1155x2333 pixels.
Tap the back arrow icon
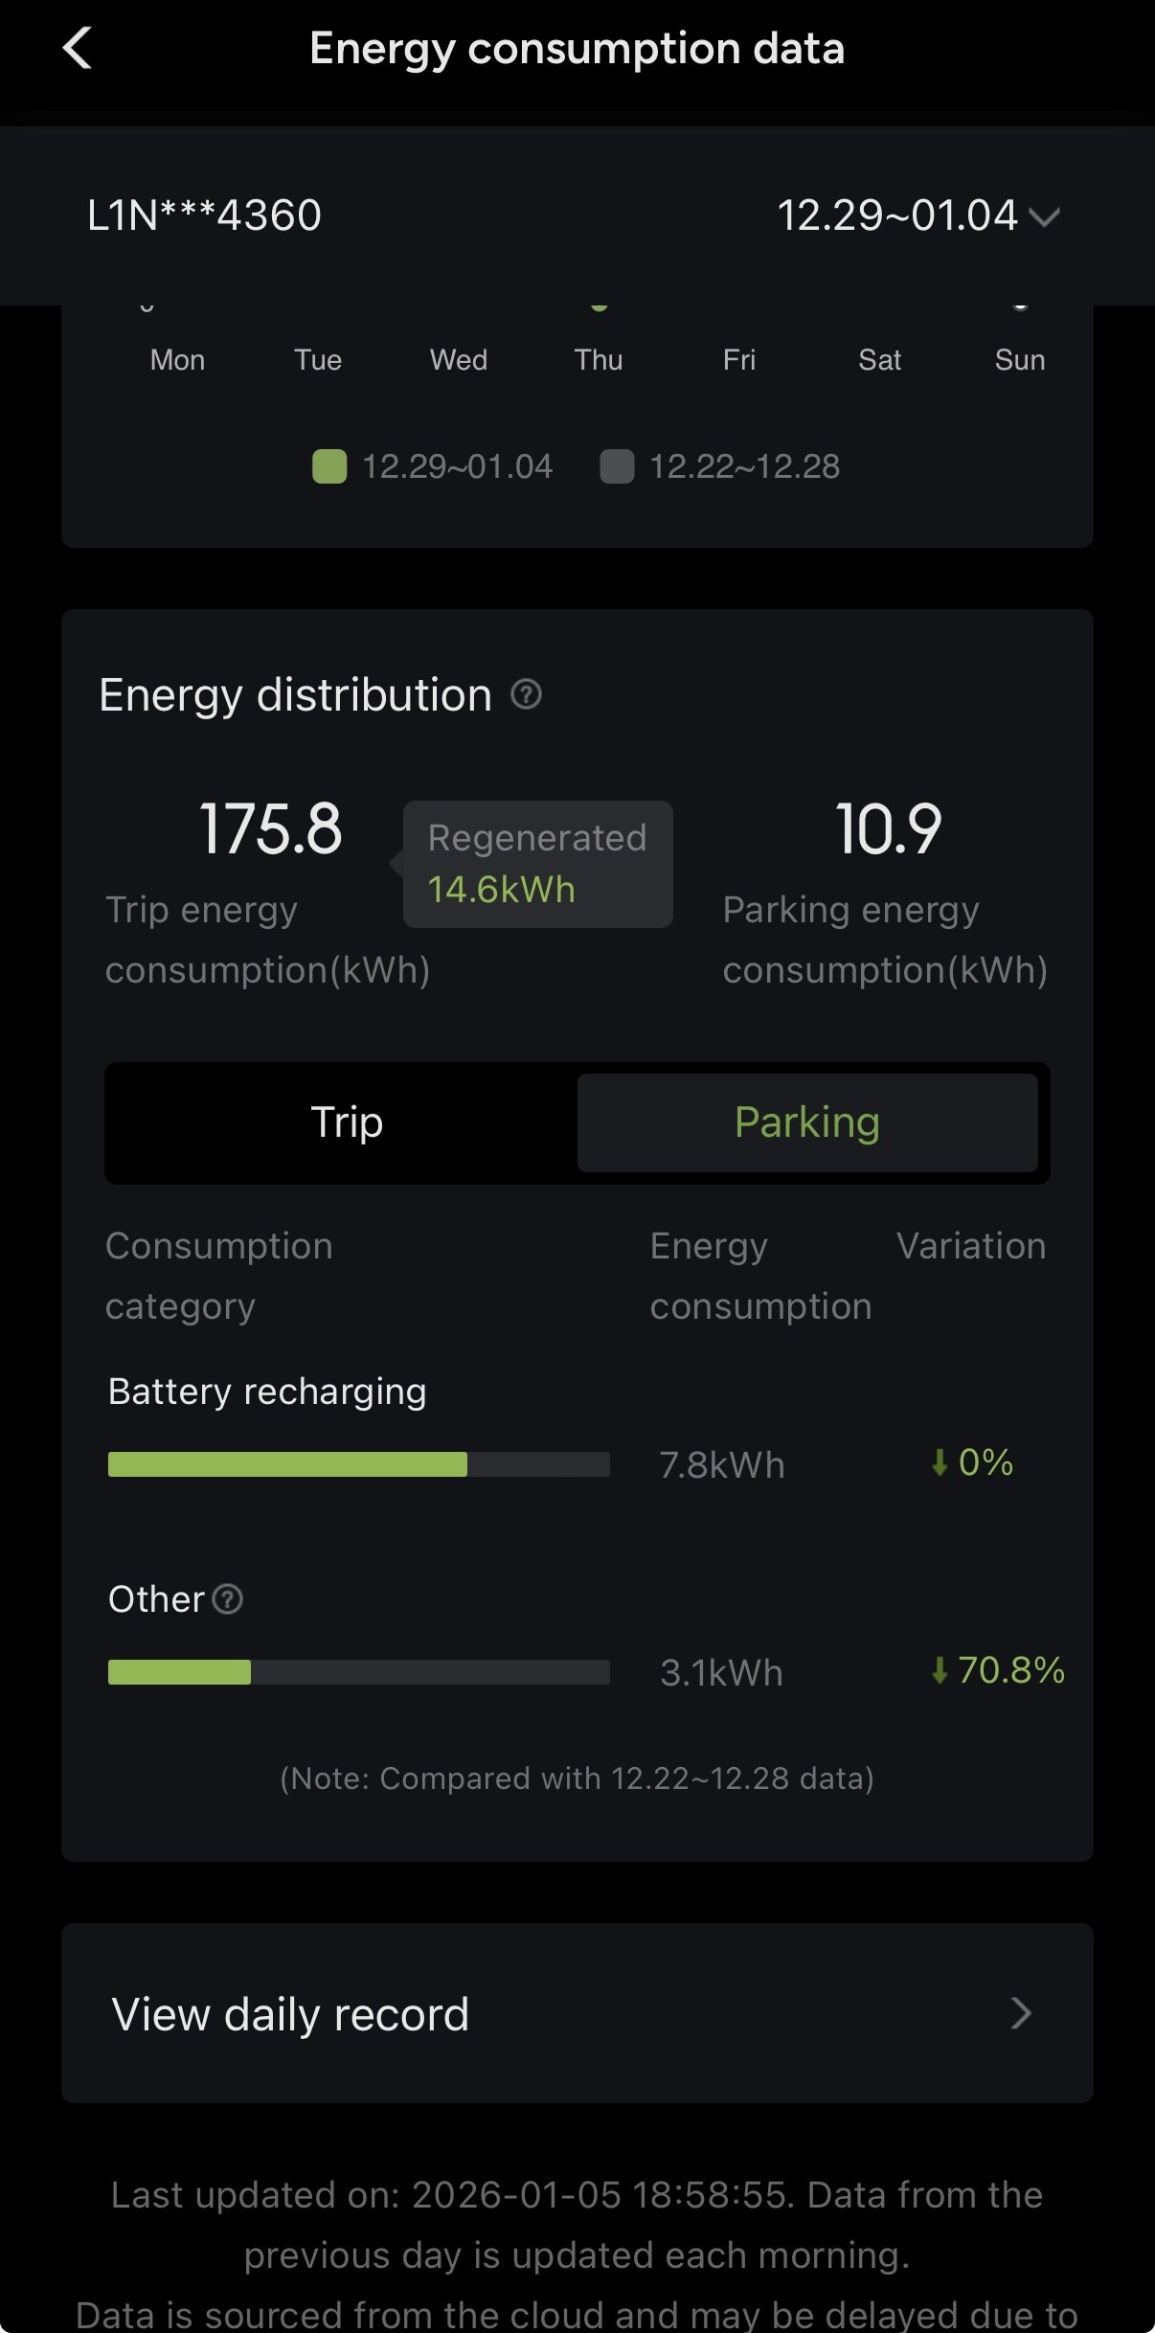coord(78,48)
